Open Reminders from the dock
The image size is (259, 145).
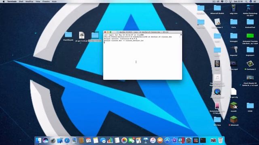click(117, 141)
